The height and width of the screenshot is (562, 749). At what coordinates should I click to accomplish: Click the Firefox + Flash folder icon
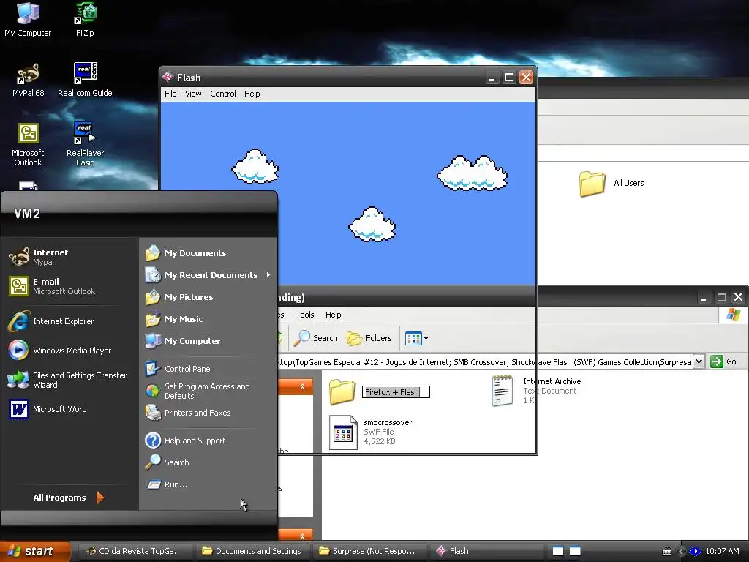coord(342,392)
